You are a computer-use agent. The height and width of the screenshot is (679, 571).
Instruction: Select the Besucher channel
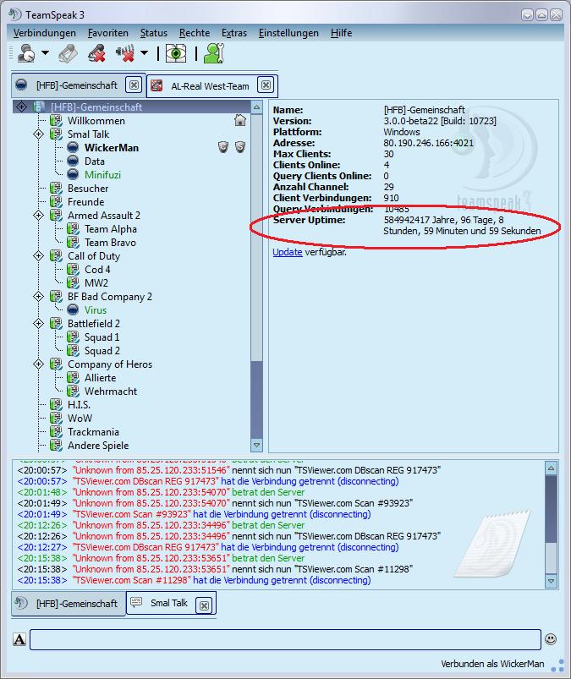coord(88,189)
